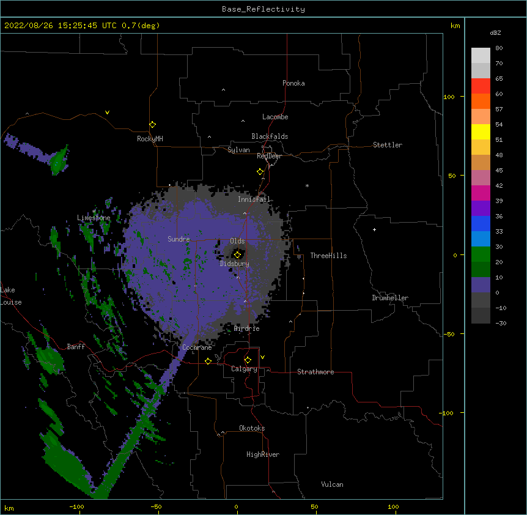Click the Strathmore label
This screenshot has width=527, height=515.
[315, 372]
